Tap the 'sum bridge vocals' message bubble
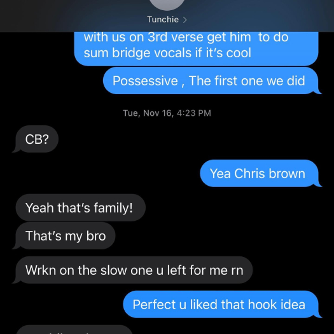This screenshot has height=334, width=334. pos(196,48)
